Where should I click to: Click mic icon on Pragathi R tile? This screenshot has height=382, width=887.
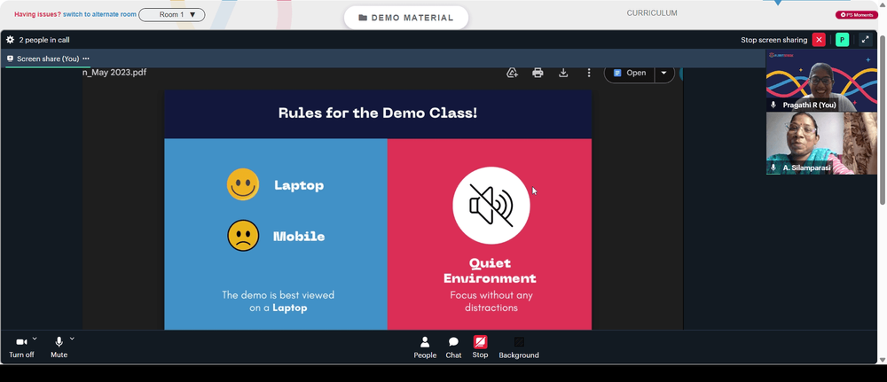click(773, 105)
